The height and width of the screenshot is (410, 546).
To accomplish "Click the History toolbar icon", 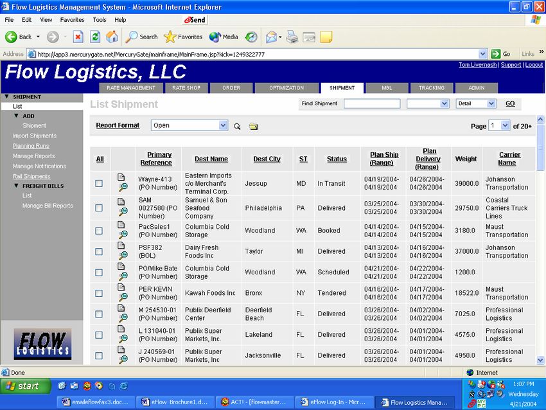I will 251,37.
